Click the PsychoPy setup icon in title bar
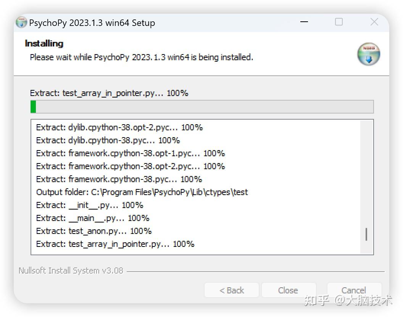 click(21, 22)
